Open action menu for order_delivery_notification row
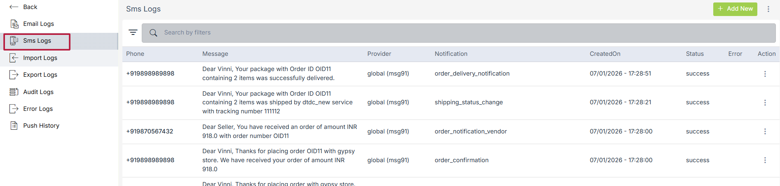Screen dimensions: 780x186 765,74
